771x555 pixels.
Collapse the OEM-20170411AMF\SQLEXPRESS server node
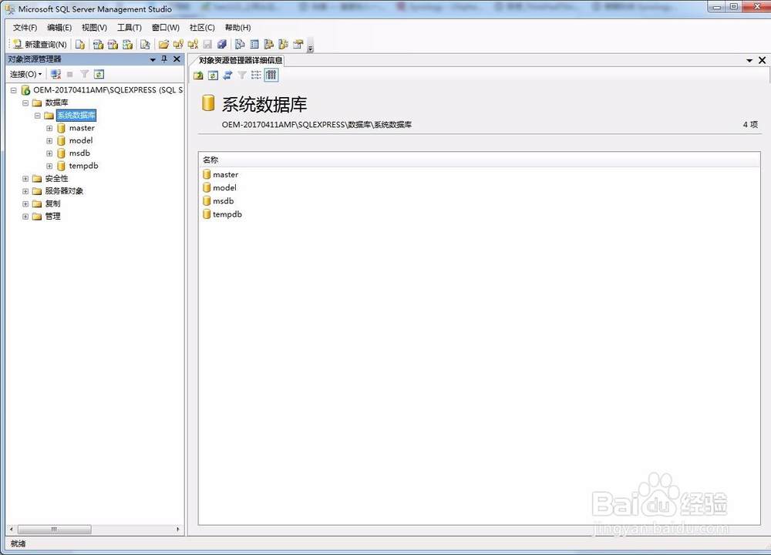[14, 90]
